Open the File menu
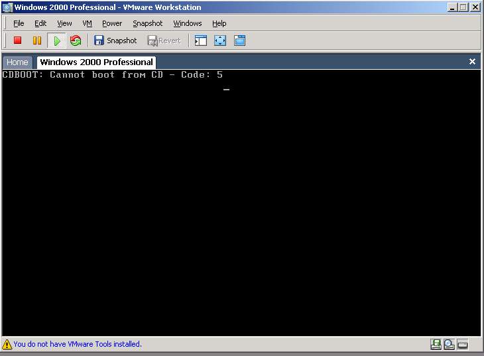Image resolution: width=484 pixels, height=356 pixels. (x=19, y=23)
